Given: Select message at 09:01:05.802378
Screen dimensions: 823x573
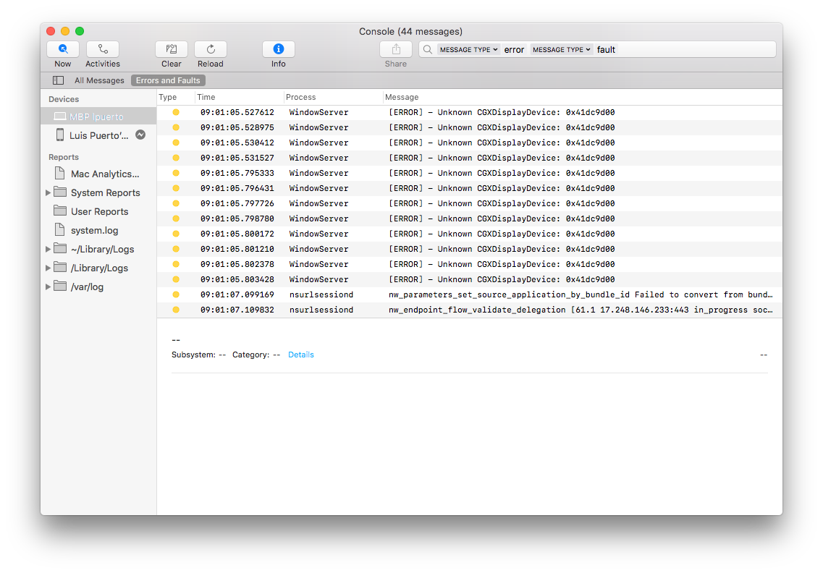Looking at the screenshot, I should (469, 265).
